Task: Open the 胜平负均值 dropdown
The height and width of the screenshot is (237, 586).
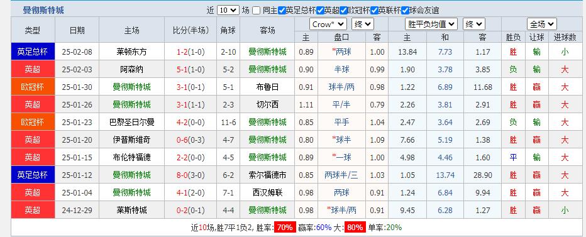Action: pos(431,25)
